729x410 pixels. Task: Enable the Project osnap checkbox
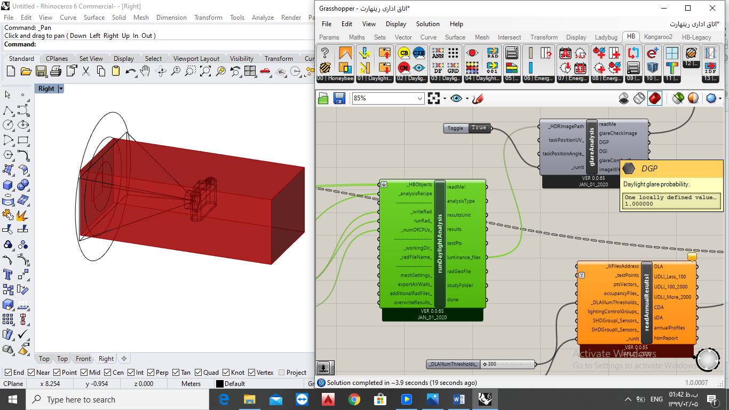281,373
